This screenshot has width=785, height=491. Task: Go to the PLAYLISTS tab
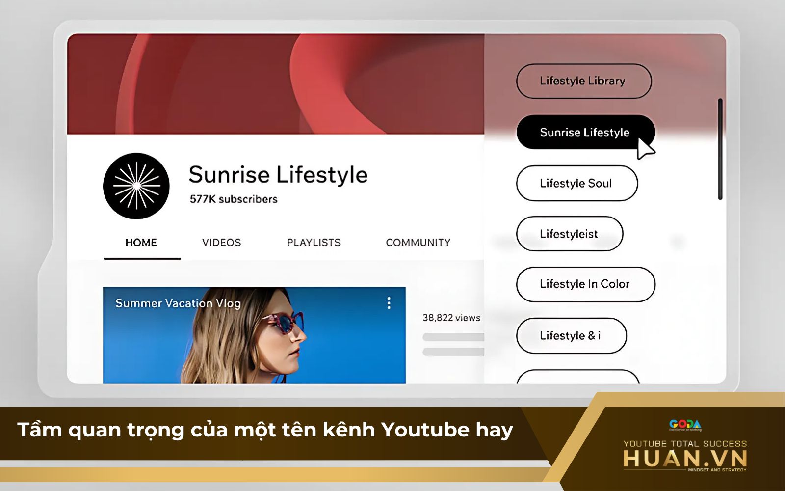pos(314,243)
